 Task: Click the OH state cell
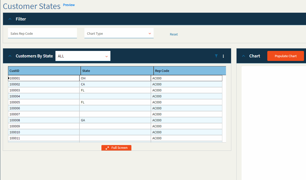click(115, 78)
